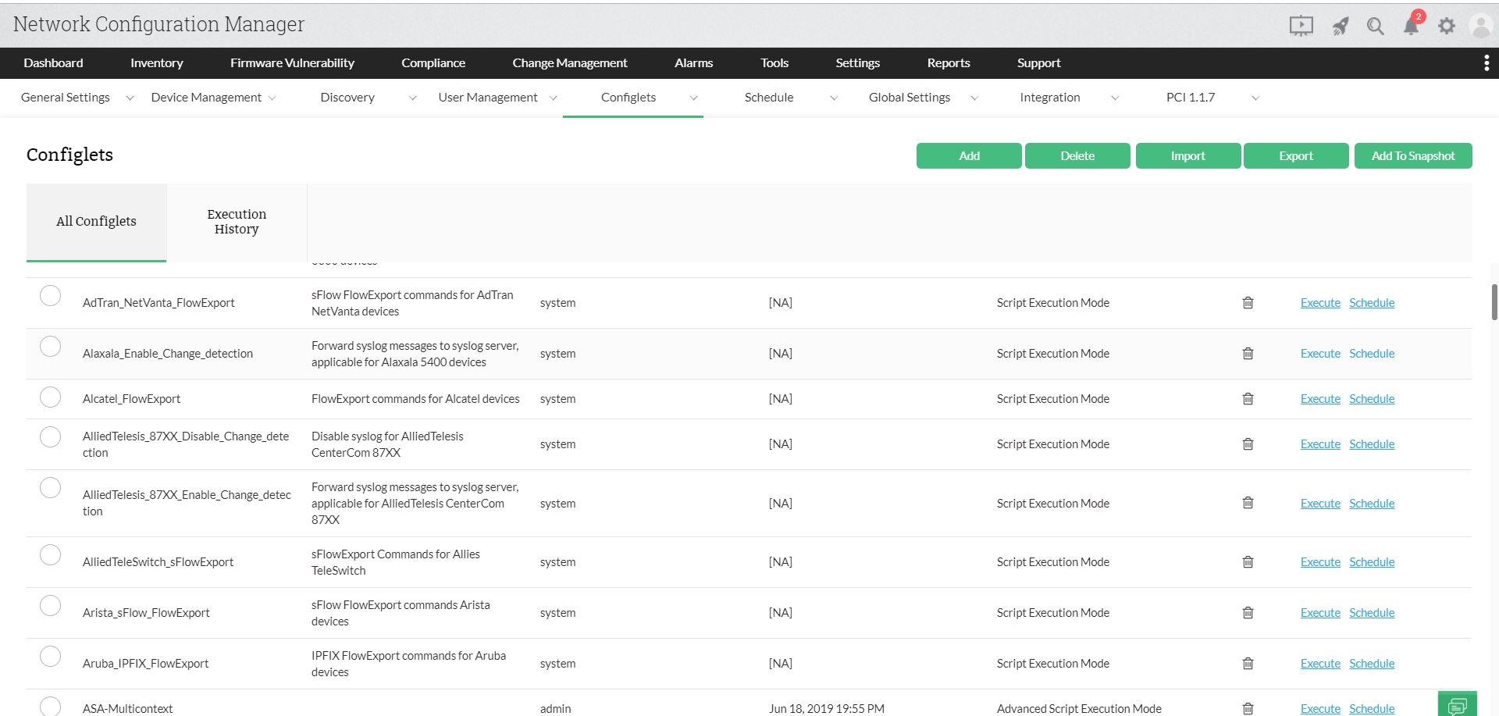1499x716 pixels.
Task: Execute the Aruba_IPFIX_FlowExport configlet
Action: [1319, 663]
